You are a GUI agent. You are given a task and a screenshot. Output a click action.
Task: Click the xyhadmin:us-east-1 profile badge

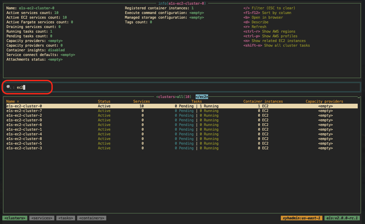(302, 218)
